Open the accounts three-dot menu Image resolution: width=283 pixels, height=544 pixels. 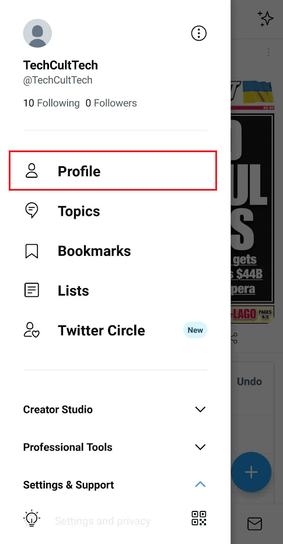click(x=199, y=33)
